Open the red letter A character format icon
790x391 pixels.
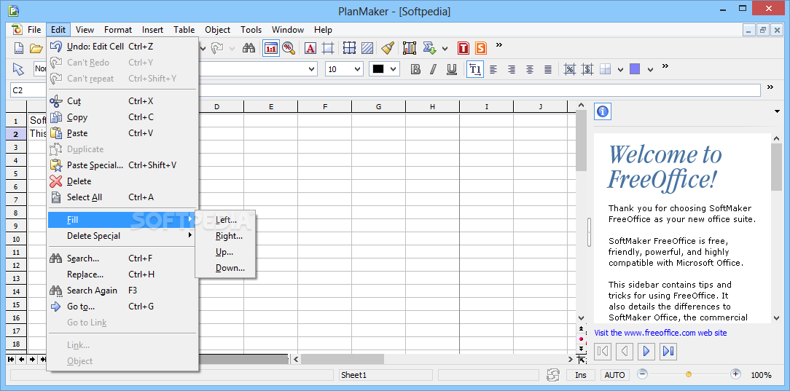310,48
